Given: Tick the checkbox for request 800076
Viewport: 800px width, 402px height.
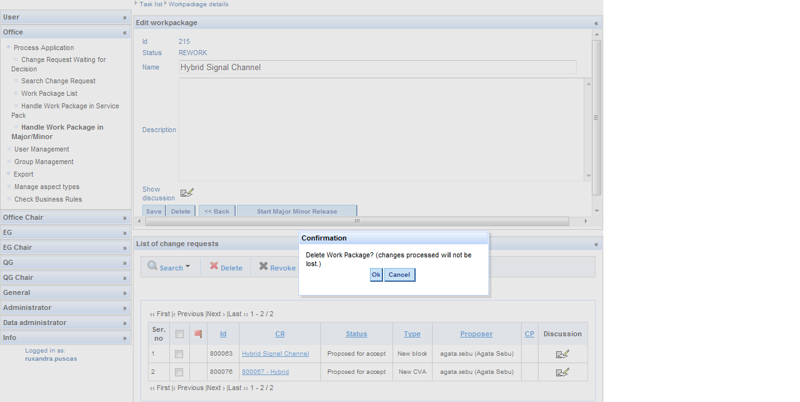Looking at the screenshot, I should tap(179, 372).
